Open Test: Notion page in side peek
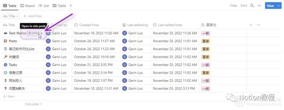Screen dimensions: 284x110 (34, 33)
